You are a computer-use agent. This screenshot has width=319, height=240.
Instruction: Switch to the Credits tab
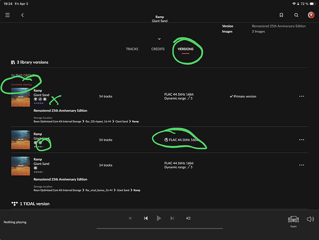coord(158,49)
